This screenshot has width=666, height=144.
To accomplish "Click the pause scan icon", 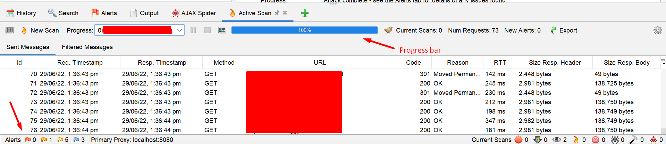I will (193, 30).
